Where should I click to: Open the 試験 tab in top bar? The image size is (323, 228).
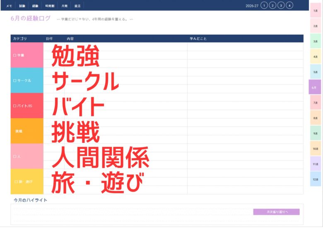coord(22,6)
